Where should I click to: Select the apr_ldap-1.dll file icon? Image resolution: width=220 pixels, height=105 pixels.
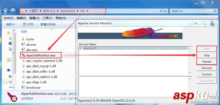click(x=23, y=82)
